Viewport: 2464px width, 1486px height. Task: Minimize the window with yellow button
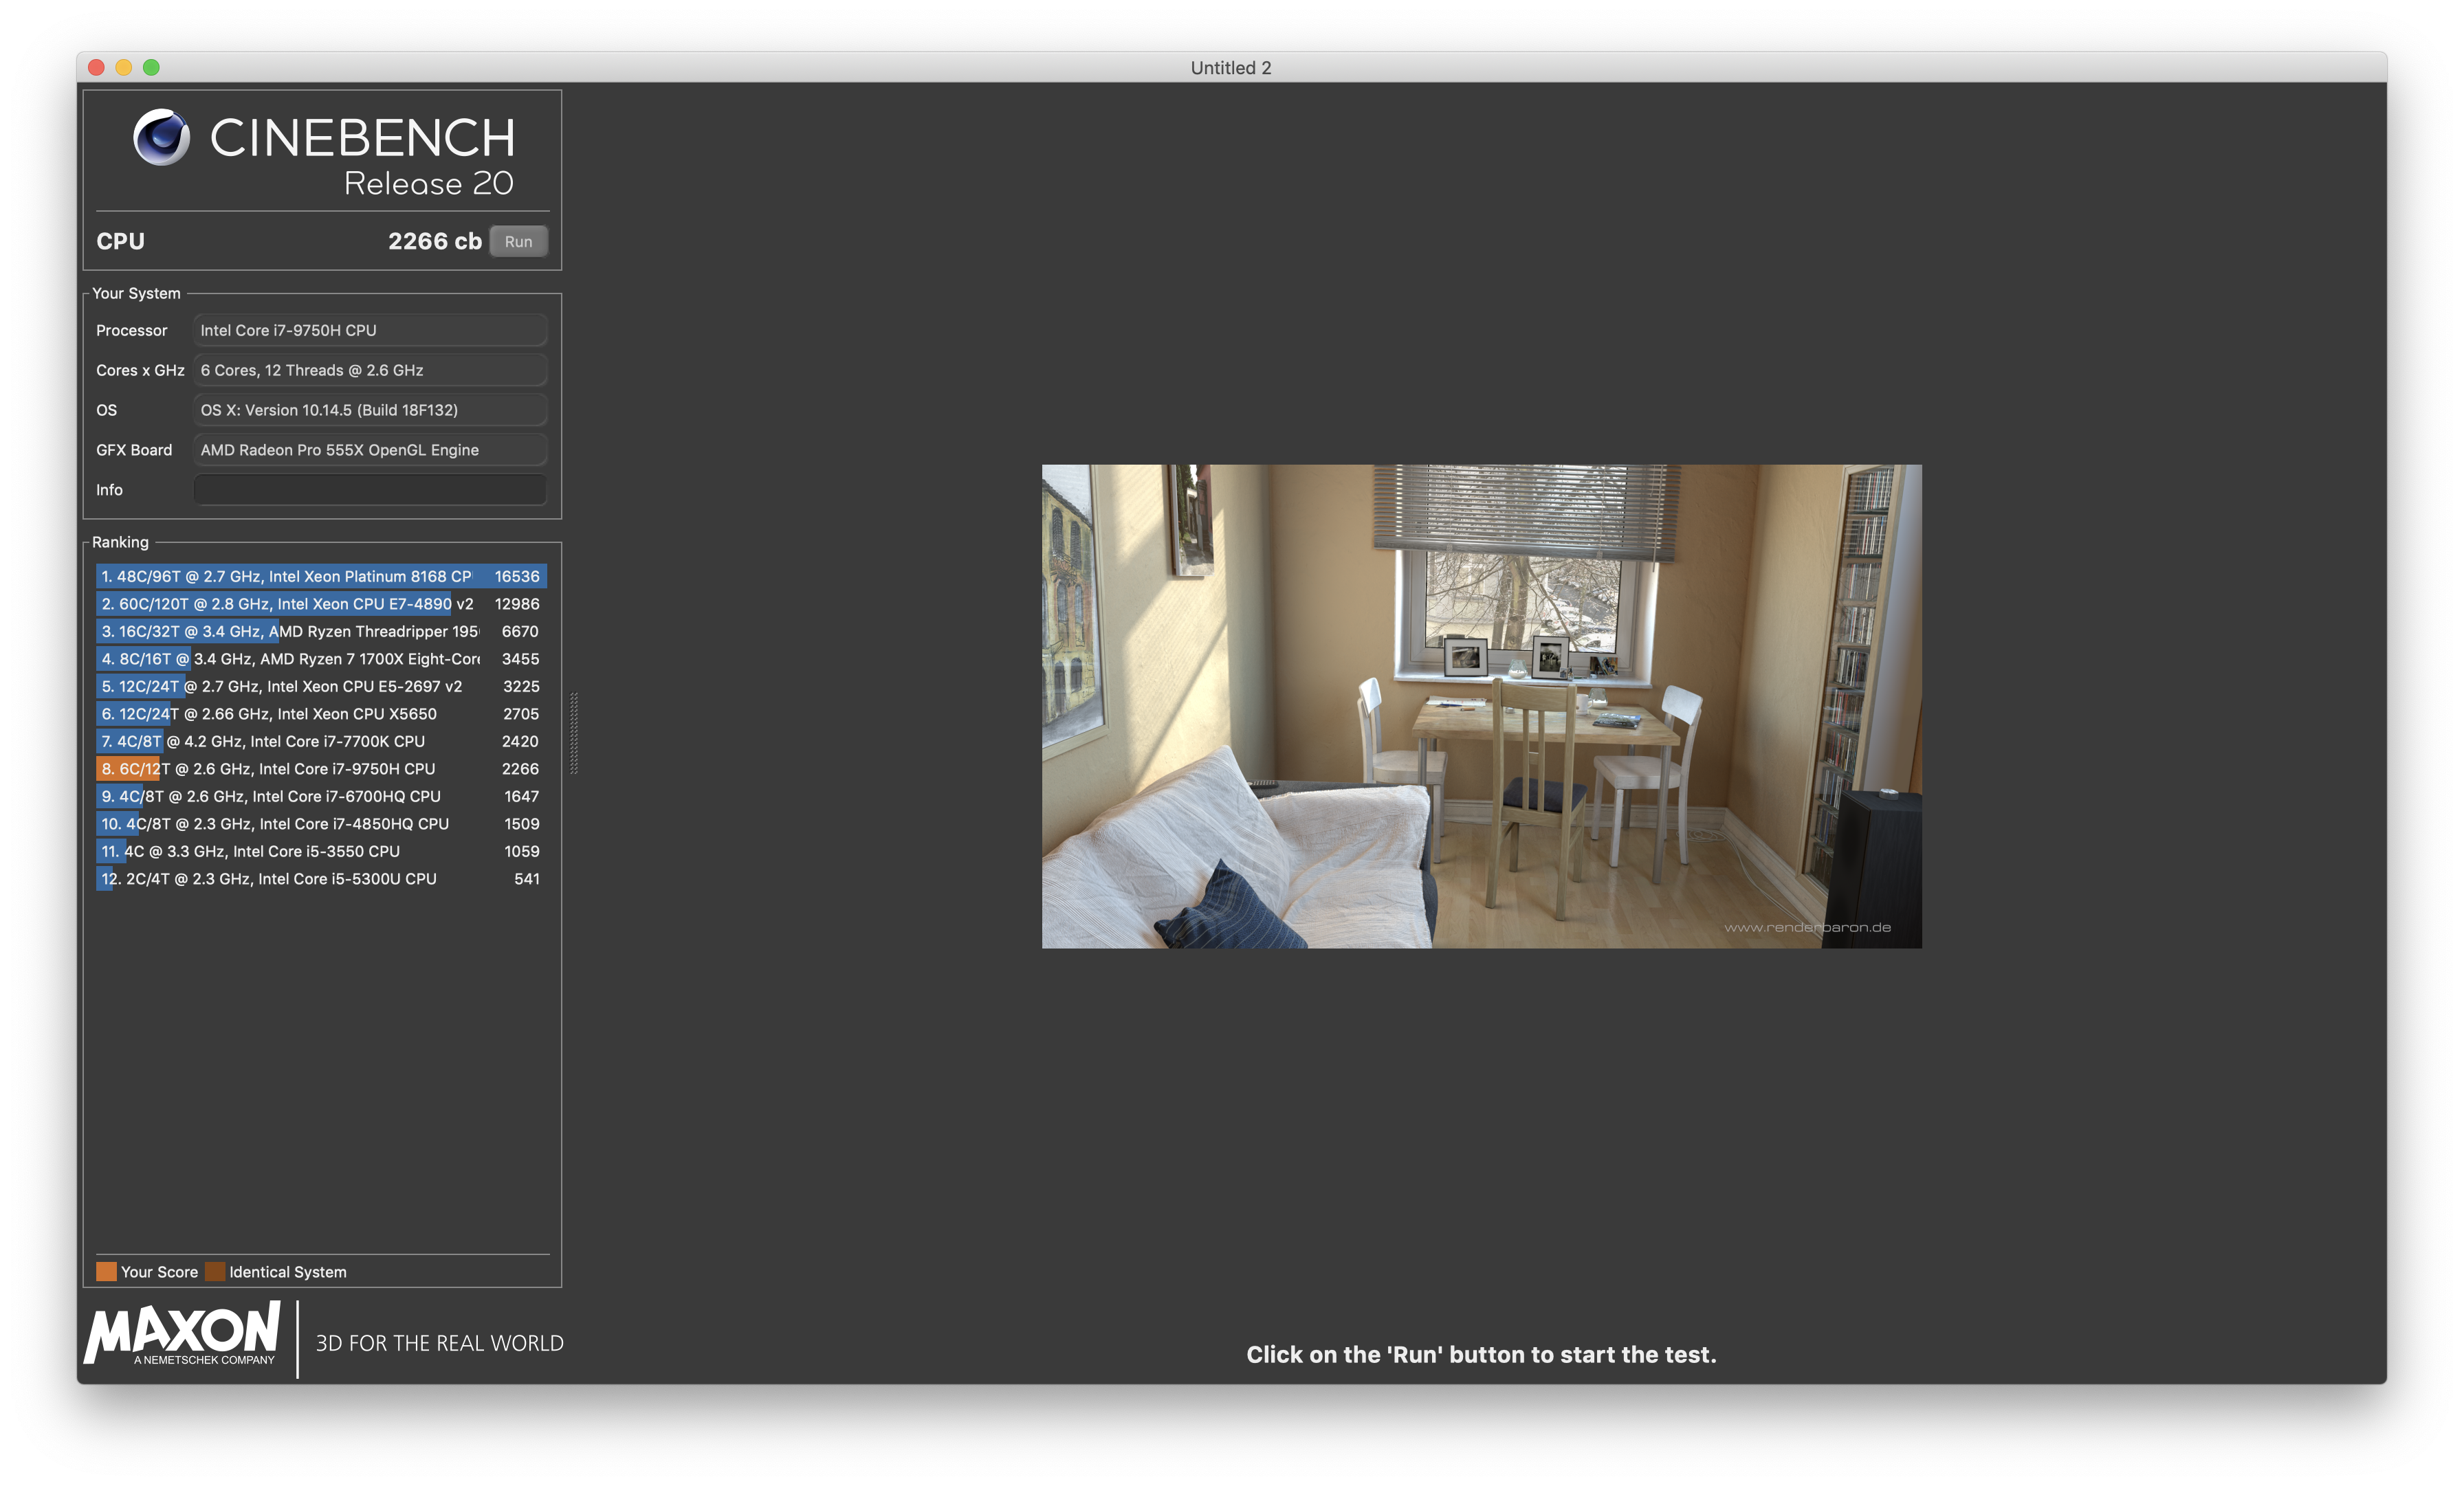(x=124, y=67)
